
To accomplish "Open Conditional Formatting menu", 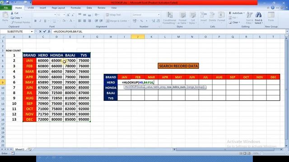I will coord(169,18).
